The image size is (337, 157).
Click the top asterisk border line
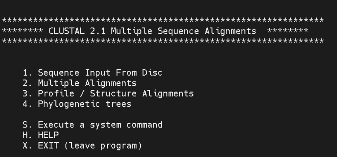pyautogui.click(x=163, y=20)
